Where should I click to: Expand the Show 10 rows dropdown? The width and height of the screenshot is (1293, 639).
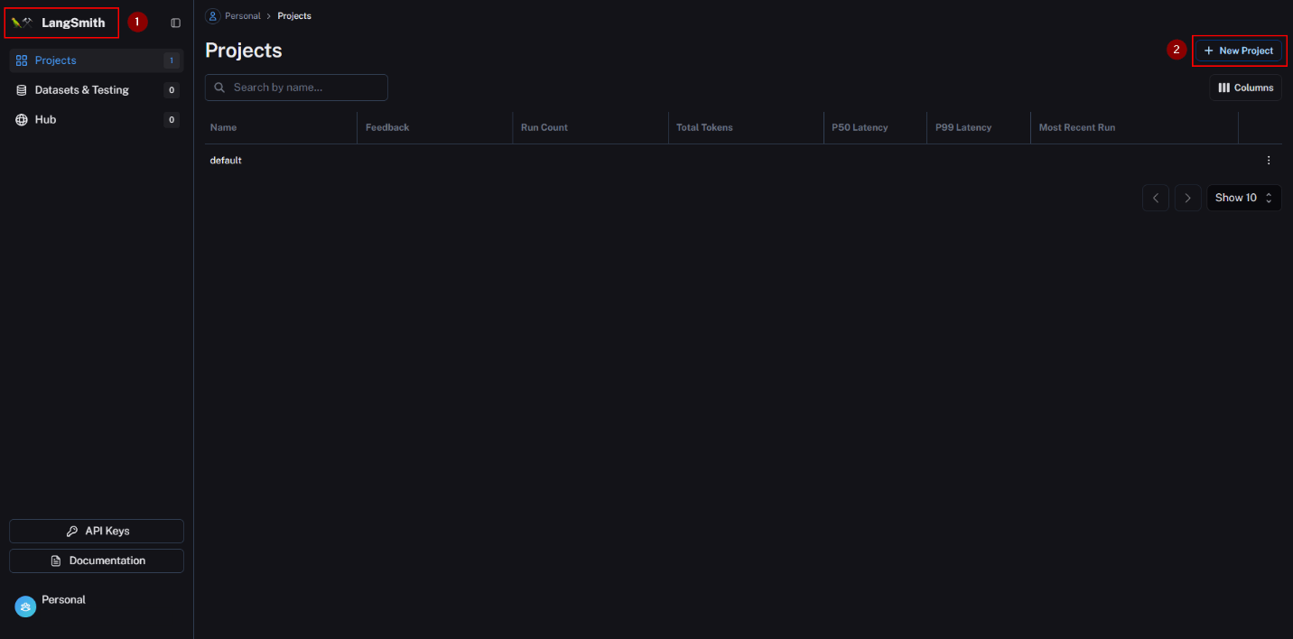[1243, 198]
